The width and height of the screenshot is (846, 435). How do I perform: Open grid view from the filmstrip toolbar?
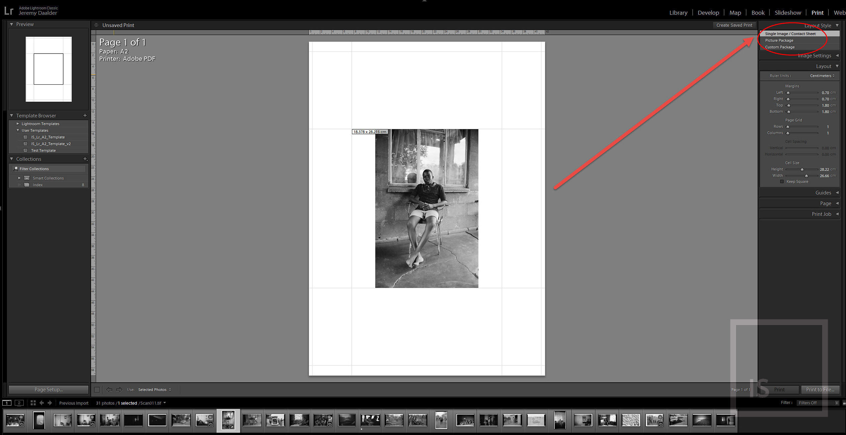(33, 403)
